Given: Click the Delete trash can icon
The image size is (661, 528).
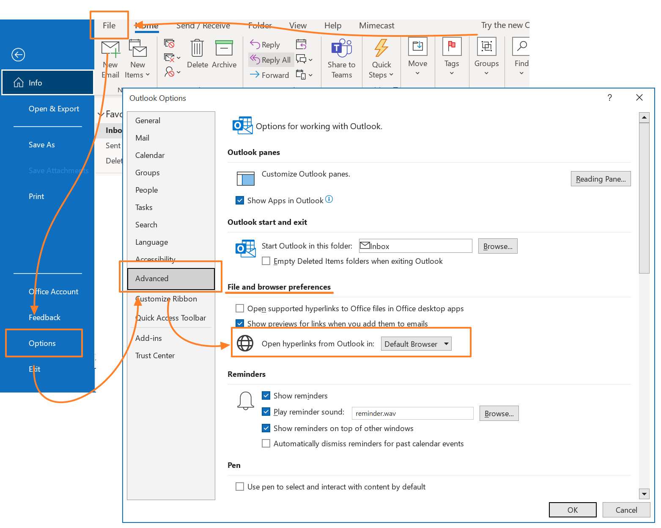Looking at the screenshot, I should point(197,48).
